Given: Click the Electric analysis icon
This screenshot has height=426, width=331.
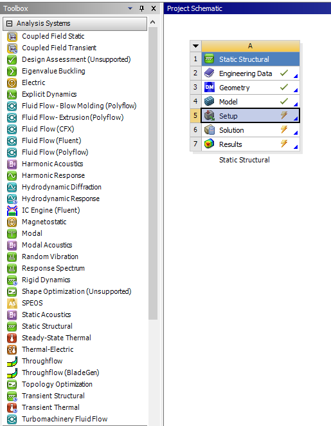Looking at the screenshot, I should 12,83.
